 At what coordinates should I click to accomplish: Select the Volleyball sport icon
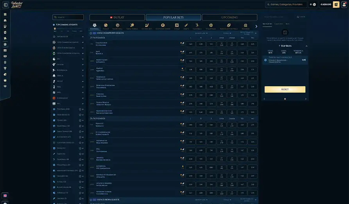211,26
